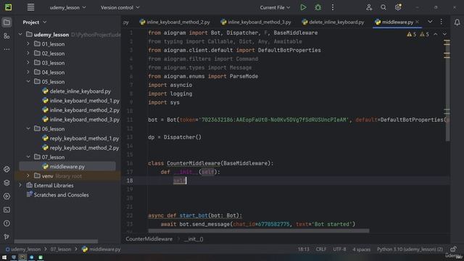
Task: Select Scratches and Consoles node
Action: click(57, 195)
